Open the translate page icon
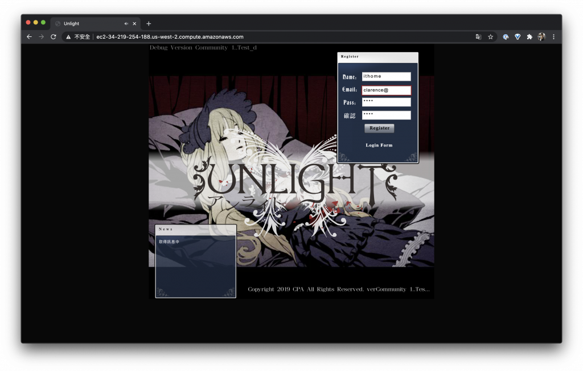 coord(478,37)
